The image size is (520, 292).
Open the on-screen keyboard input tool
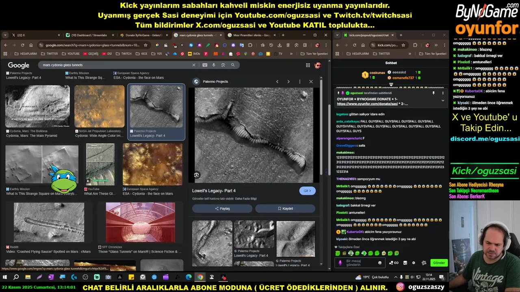[204, 65]
